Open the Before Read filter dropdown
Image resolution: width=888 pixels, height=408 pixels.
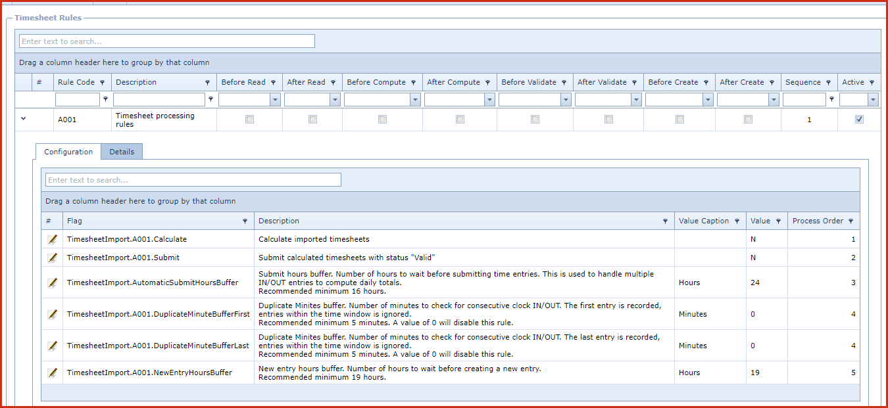point(275,100)
